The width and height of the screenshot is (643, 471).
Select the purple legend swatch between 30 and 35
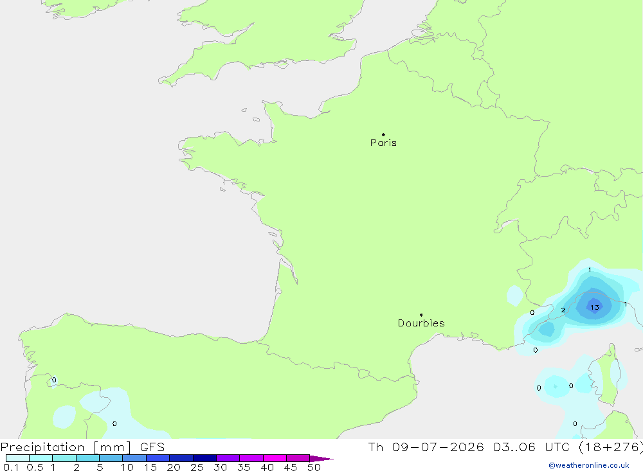[228, 458]
